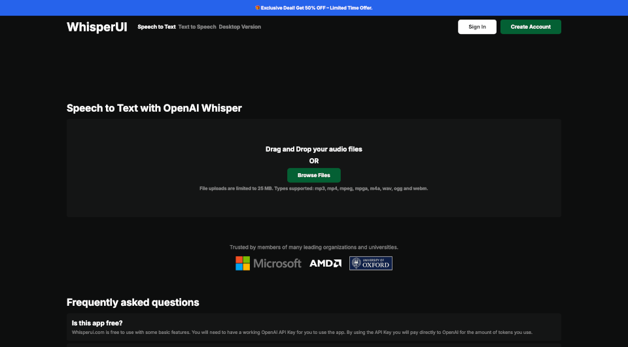Click the 'Frequently asked questions' heading

133,302
